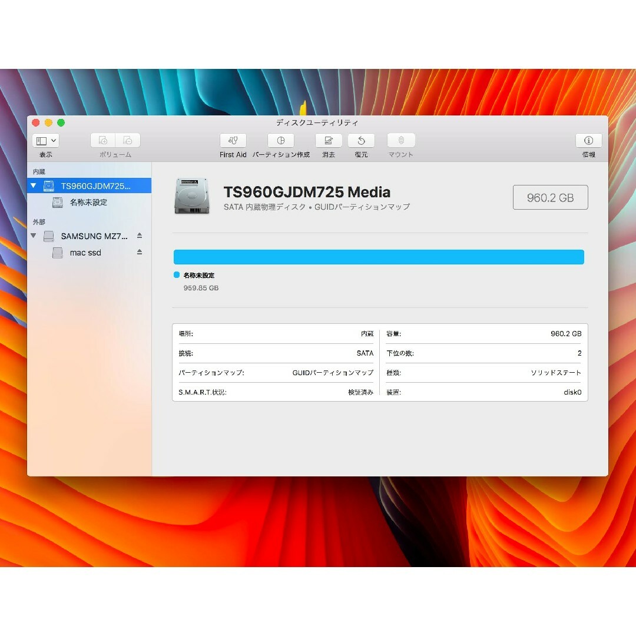Click the 959.85 GB size text
The height and width of the screenshot is (636, 636).
[x=201, y=288]
